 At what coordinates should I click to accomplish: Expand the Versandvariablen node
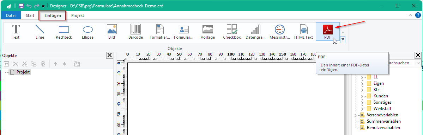(356, 115)
